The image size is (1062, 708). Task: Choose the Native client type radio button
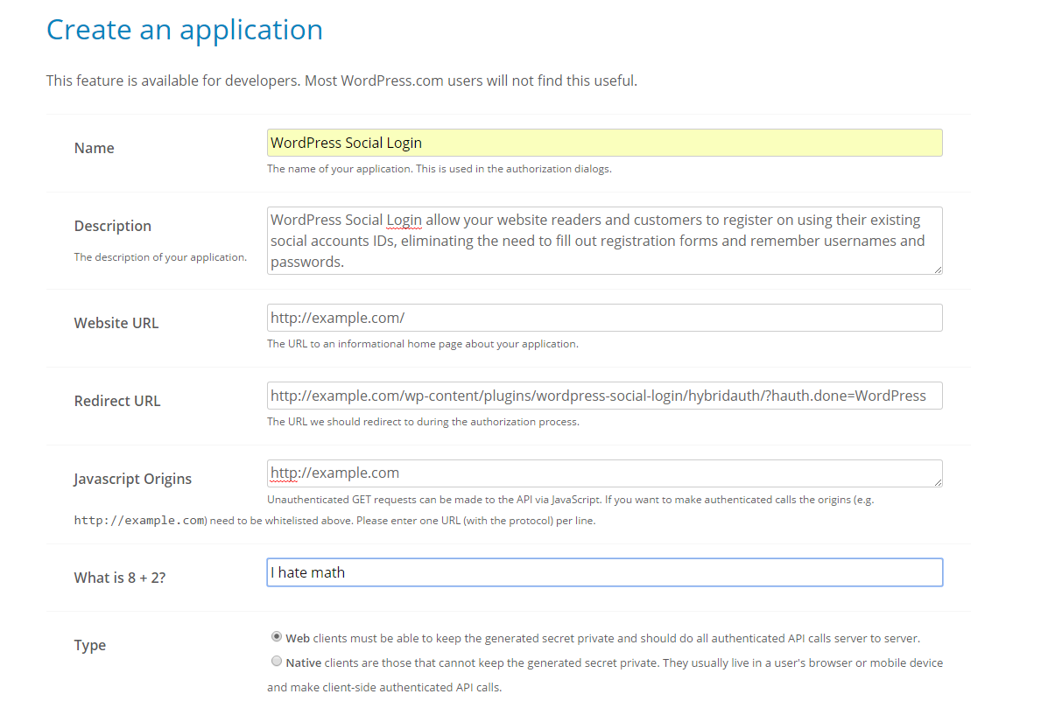tap(277, 662)
